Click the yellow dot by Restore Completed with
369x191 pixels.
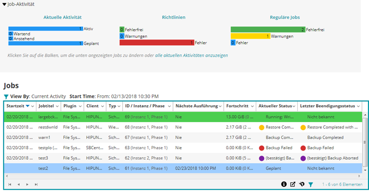[x=303, y=128]
